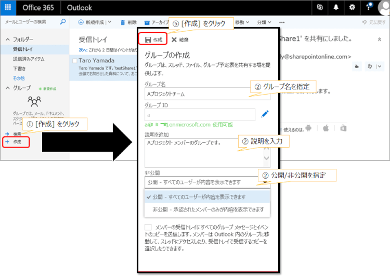390x277 pixels.
Task: Click the Windows store app icon
Action: coord(344,128)
